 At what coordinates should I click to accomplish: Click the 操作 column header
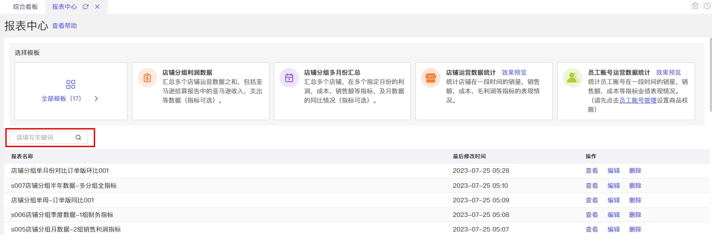591,156
